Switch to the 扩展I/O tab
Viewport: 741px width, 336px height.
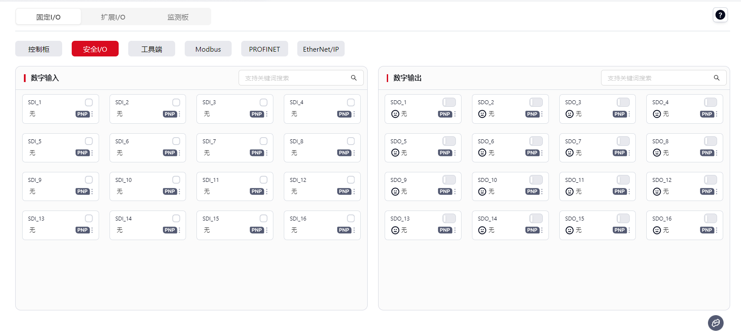tap(113, 17)
